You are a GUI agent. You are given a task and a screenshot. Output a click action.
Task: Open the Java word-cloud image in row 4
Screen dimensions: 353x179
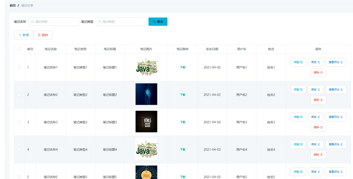tap(146, 149)
